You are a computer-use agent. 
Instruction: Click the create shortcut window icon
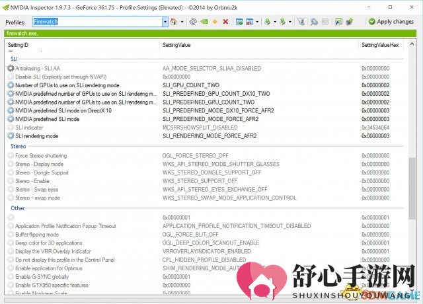pyautogui.click(x=338, y=22)
